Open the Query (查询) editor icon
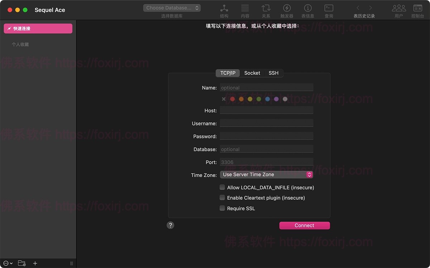430x268 pixels. pos(328,8)
